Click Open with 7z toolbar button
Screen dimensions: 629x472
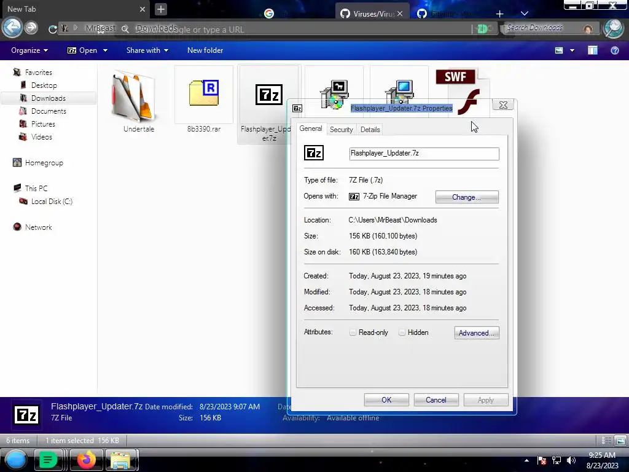coord(82,50)
